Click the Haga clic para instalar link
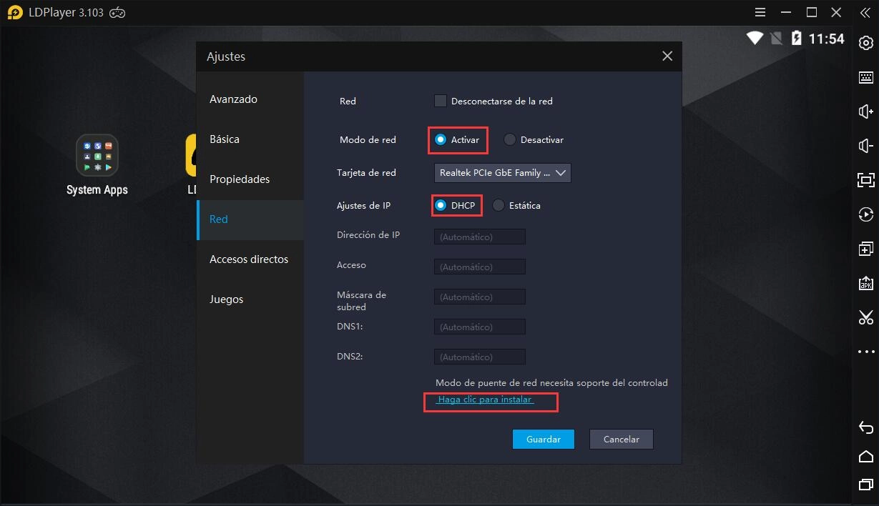Image resolution: width=879 pixels, height=506 pixels. point(485,400)
